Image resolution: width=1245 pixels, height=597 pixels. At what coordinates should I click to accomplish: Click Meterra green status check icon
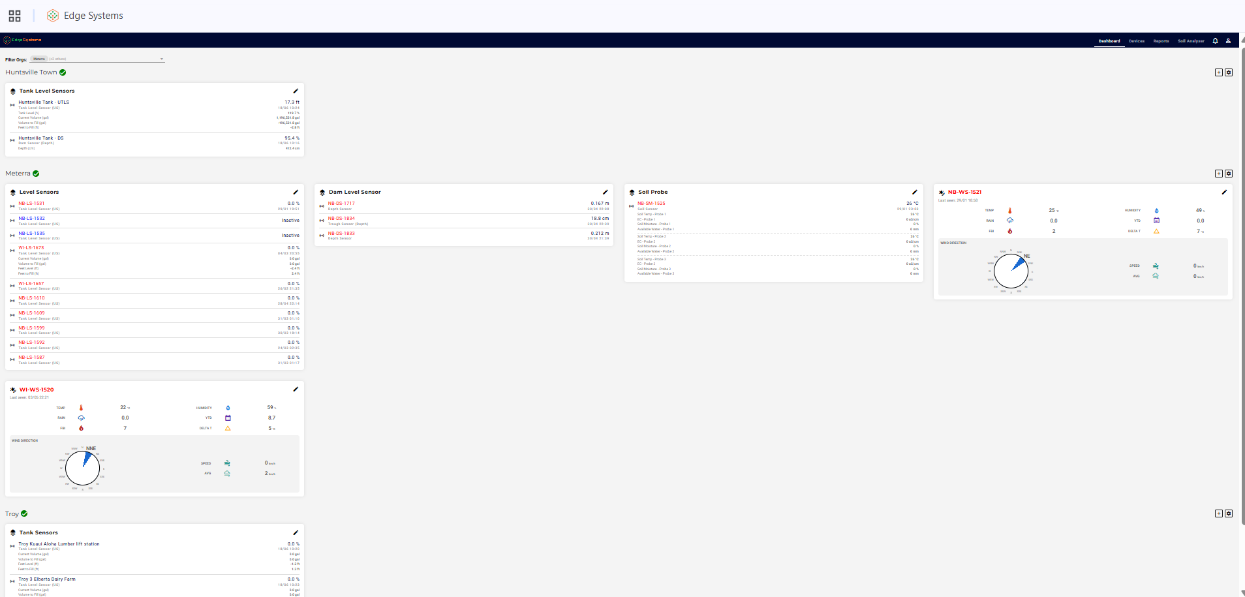point(36,174)
